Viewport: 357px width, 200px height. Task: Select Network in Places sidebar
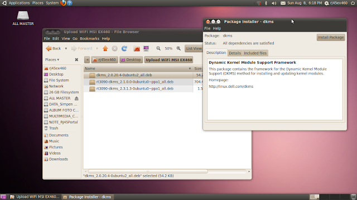[56, 86]
